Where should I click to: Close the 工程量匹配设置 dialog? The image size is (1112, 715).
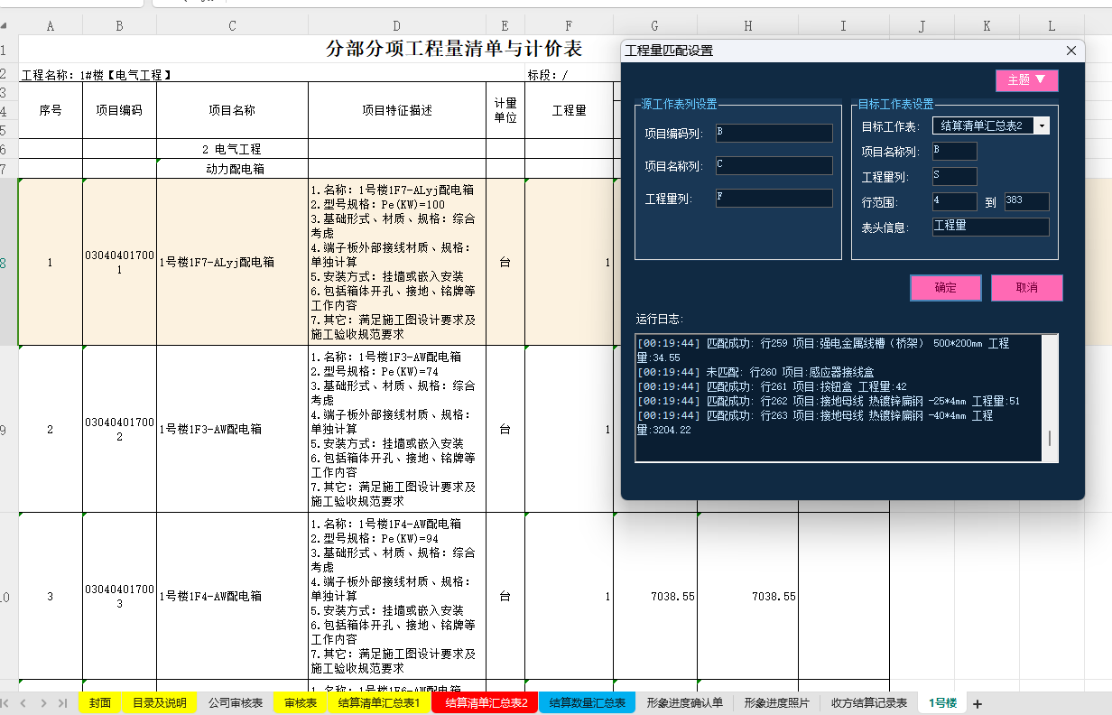(x=1071, y=51)
